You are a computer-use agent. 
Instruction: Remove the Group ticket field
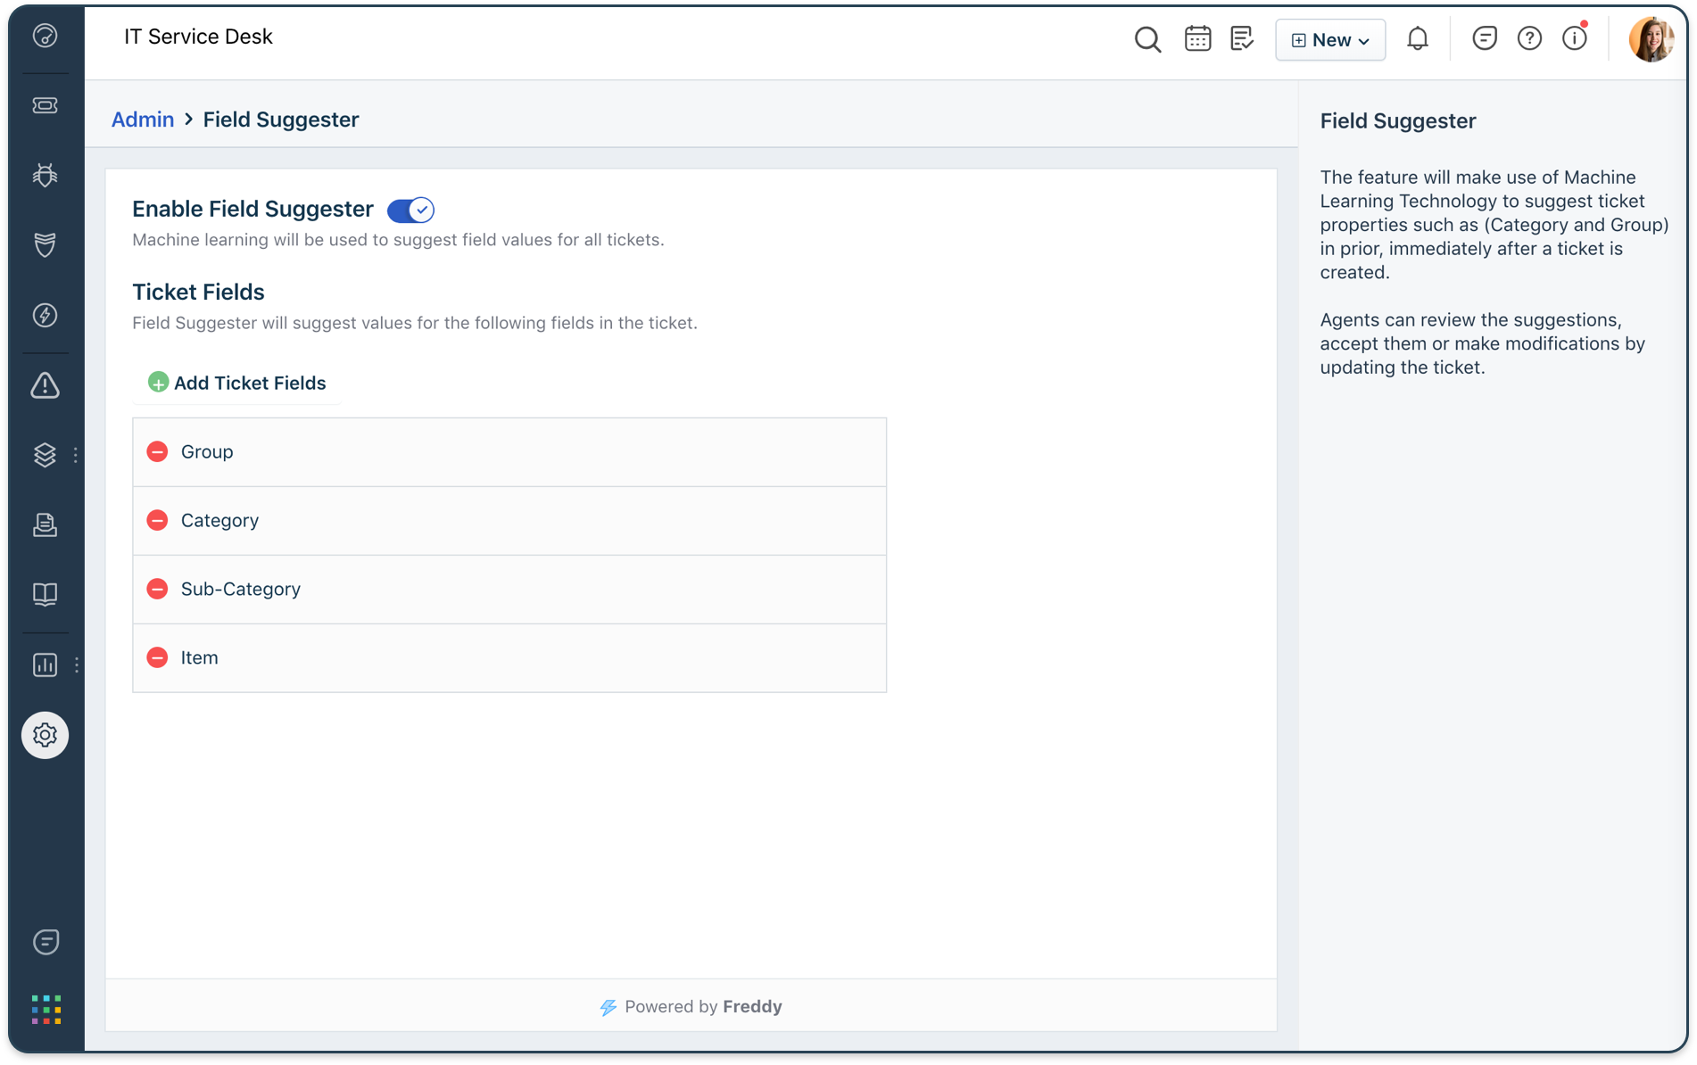point(157,452)
